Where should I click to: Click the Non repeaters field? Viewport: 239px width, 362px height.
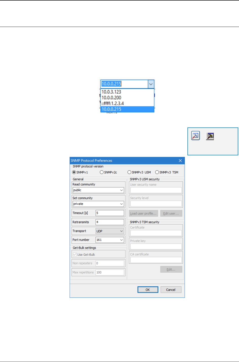click(110, 263)
